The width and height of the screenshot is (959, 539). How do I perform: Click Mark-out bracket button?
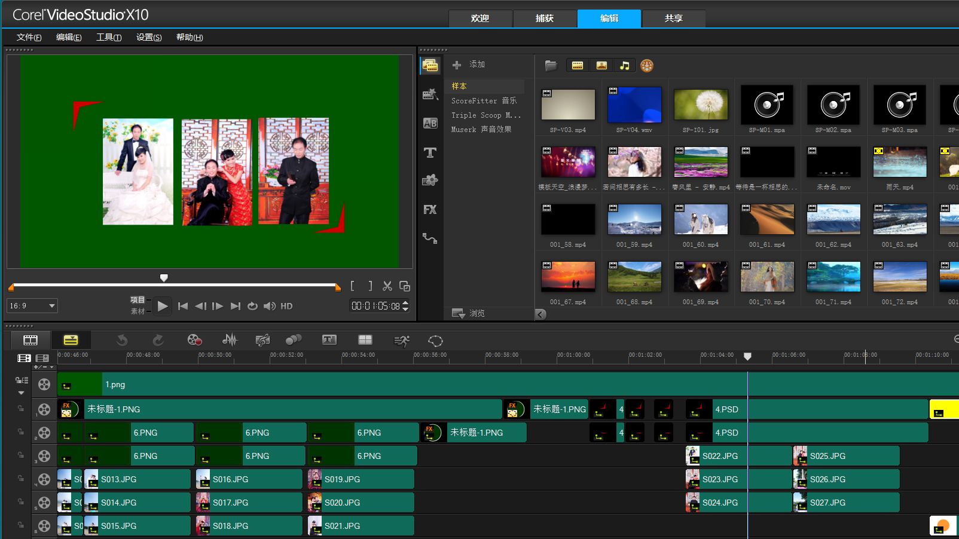370,286
